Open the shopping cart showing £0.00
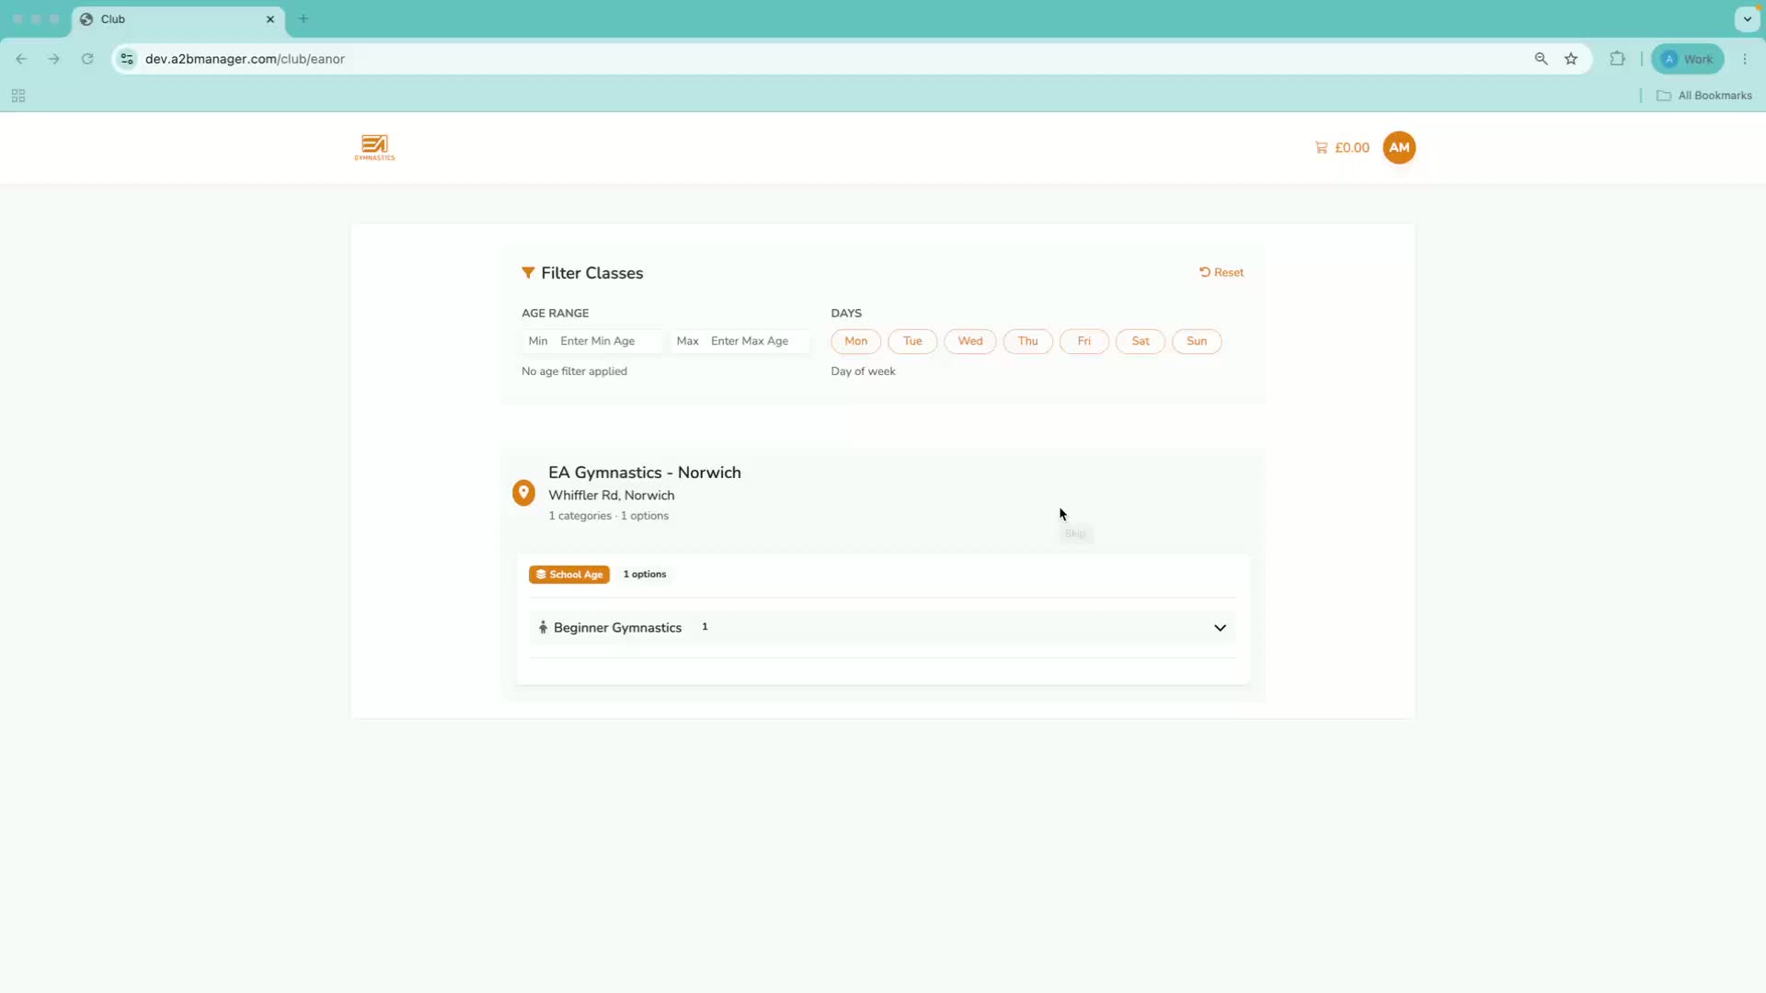The height and width of the screenshot is (993, 1766). [1342, 147]
